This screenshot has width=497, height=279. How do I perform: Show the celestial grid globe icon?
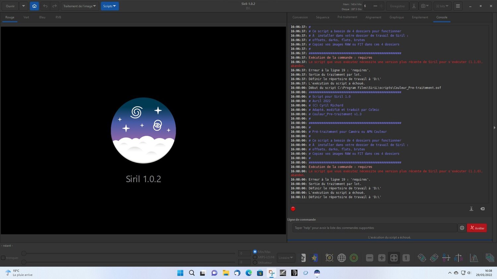click(342, 258)
